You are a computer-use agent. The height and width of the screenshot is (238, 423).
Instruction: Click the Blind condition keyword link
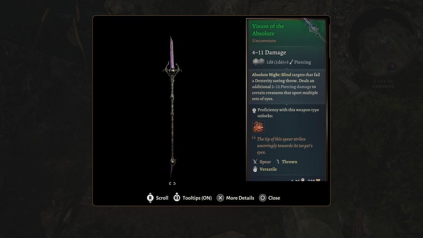click(286, 74)
